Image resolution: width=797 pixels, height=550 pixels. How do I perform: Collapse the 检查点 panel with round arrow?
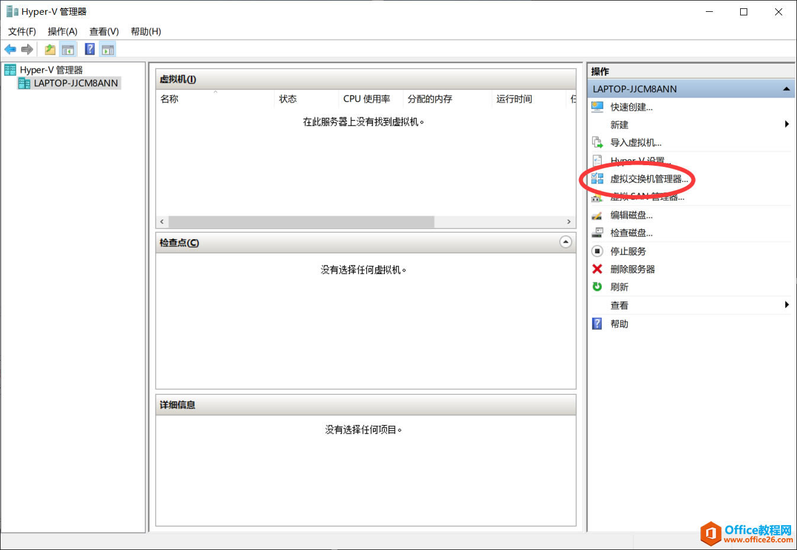click(x=566, y=242)
